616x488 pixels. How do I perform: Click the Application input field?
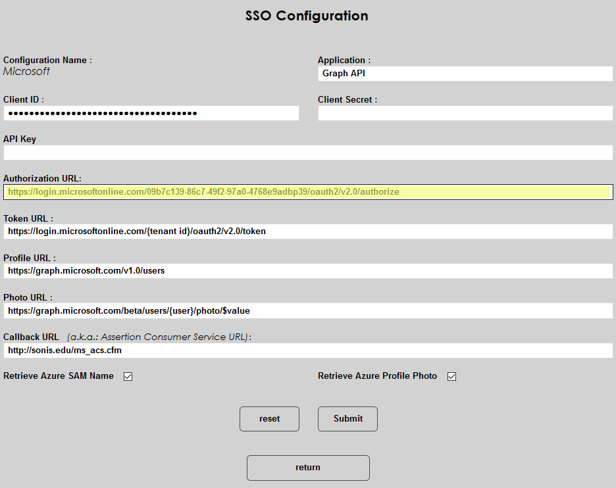(x=465, y=74)
